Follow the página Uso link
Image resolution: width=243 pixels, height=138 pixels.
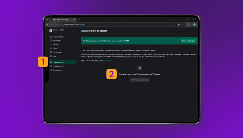click(x=108, y=61)
